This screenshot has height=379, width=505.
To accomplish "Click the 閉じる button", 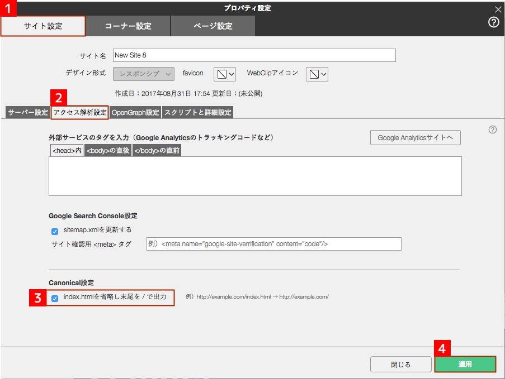I will (400, 364).
